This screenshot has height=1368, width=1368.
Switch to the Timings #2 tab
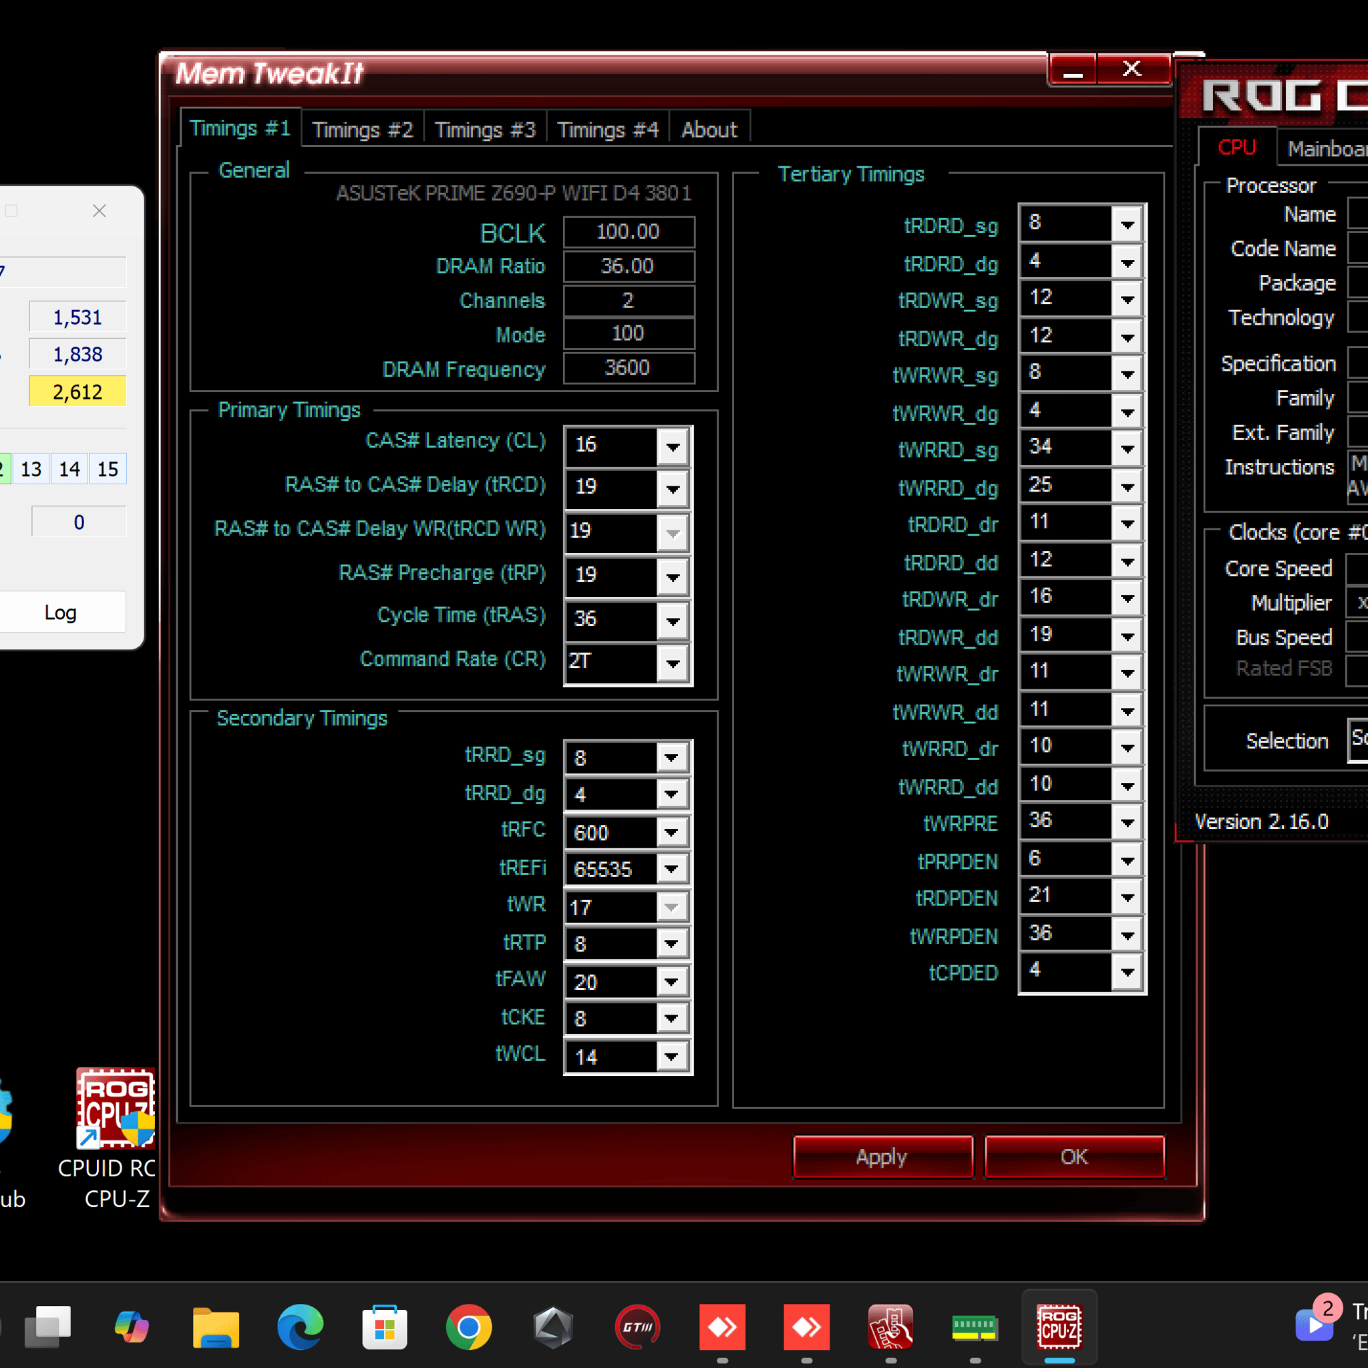pyautogui.click(x=362, y=130)
